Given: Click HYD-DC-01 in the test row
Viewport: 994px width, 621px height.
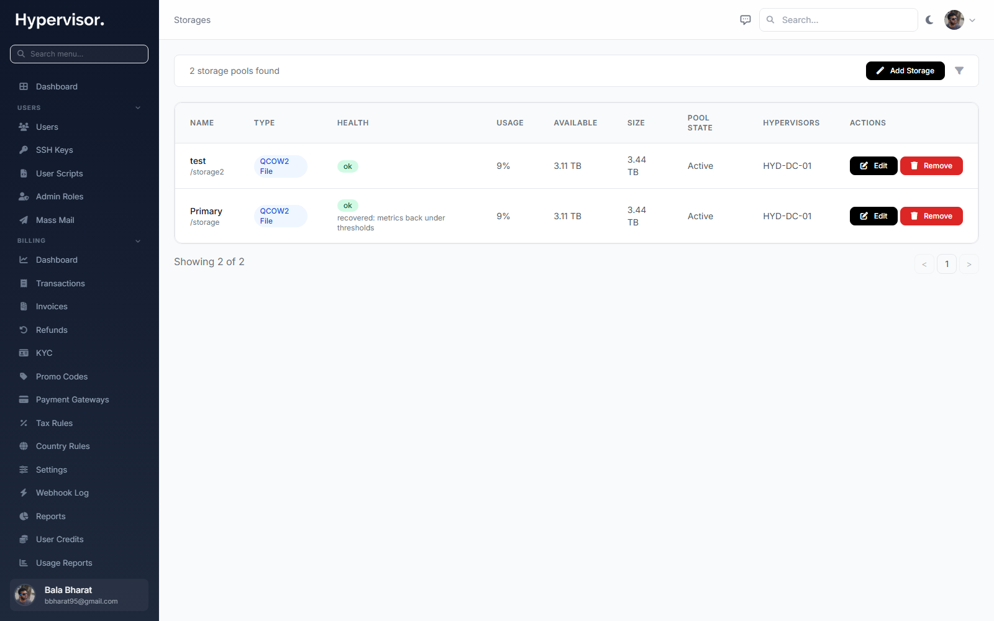Looking at the screenshot, I should pyautogui.click(x=787, y=166).
